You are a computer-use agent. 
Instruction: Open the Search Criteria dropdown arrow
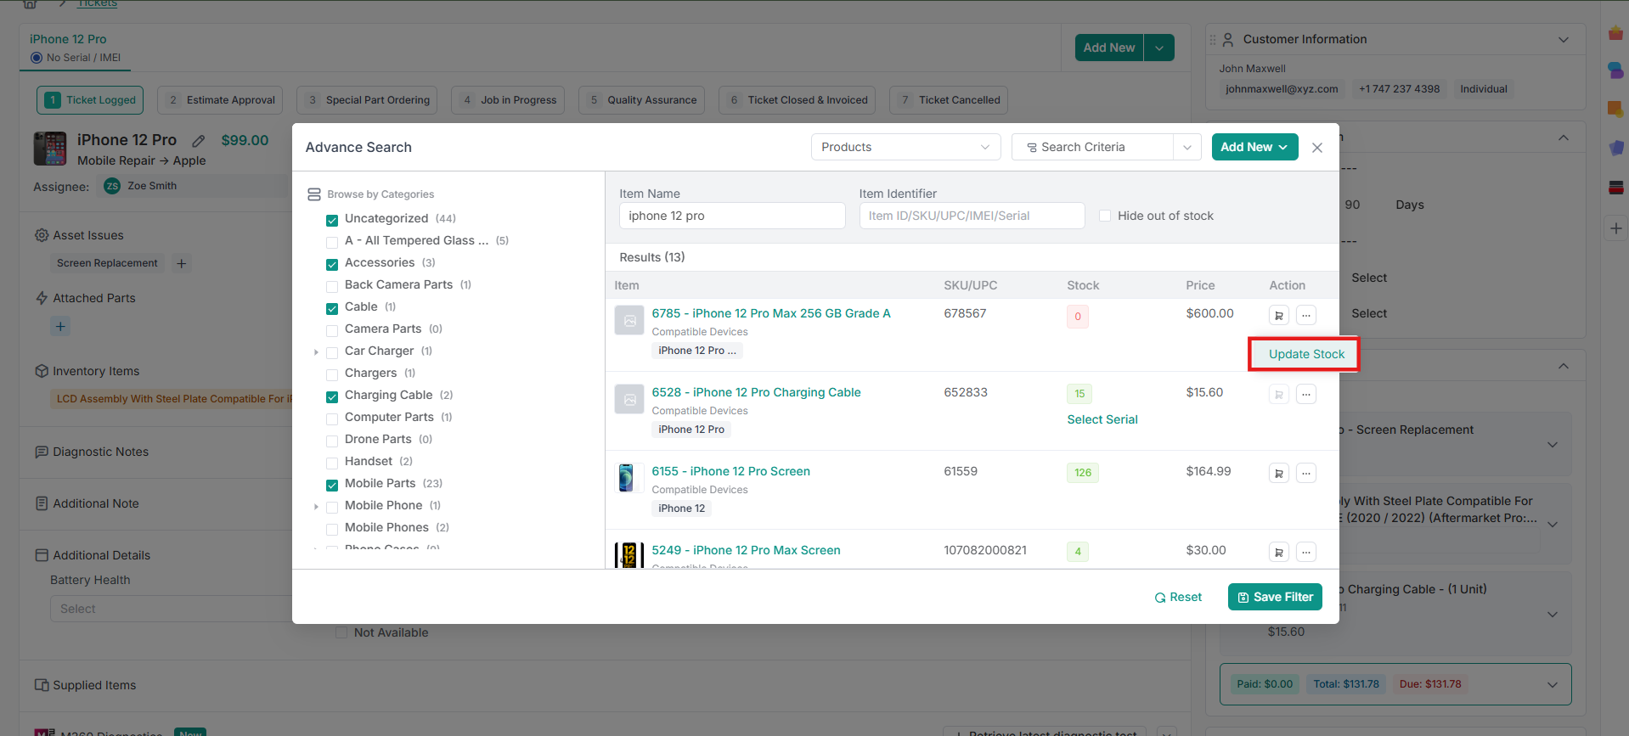tap(1187, 147)
